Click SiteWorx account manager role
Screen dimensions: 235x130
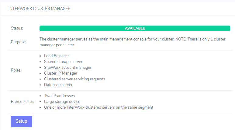point(68,67)
